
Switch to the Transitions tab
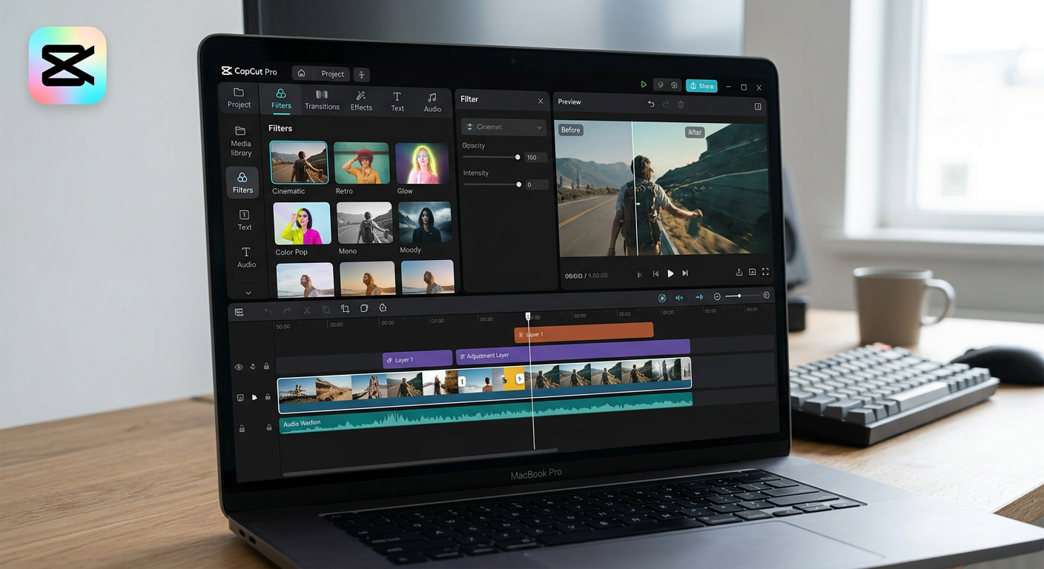[x=322, y=101]
